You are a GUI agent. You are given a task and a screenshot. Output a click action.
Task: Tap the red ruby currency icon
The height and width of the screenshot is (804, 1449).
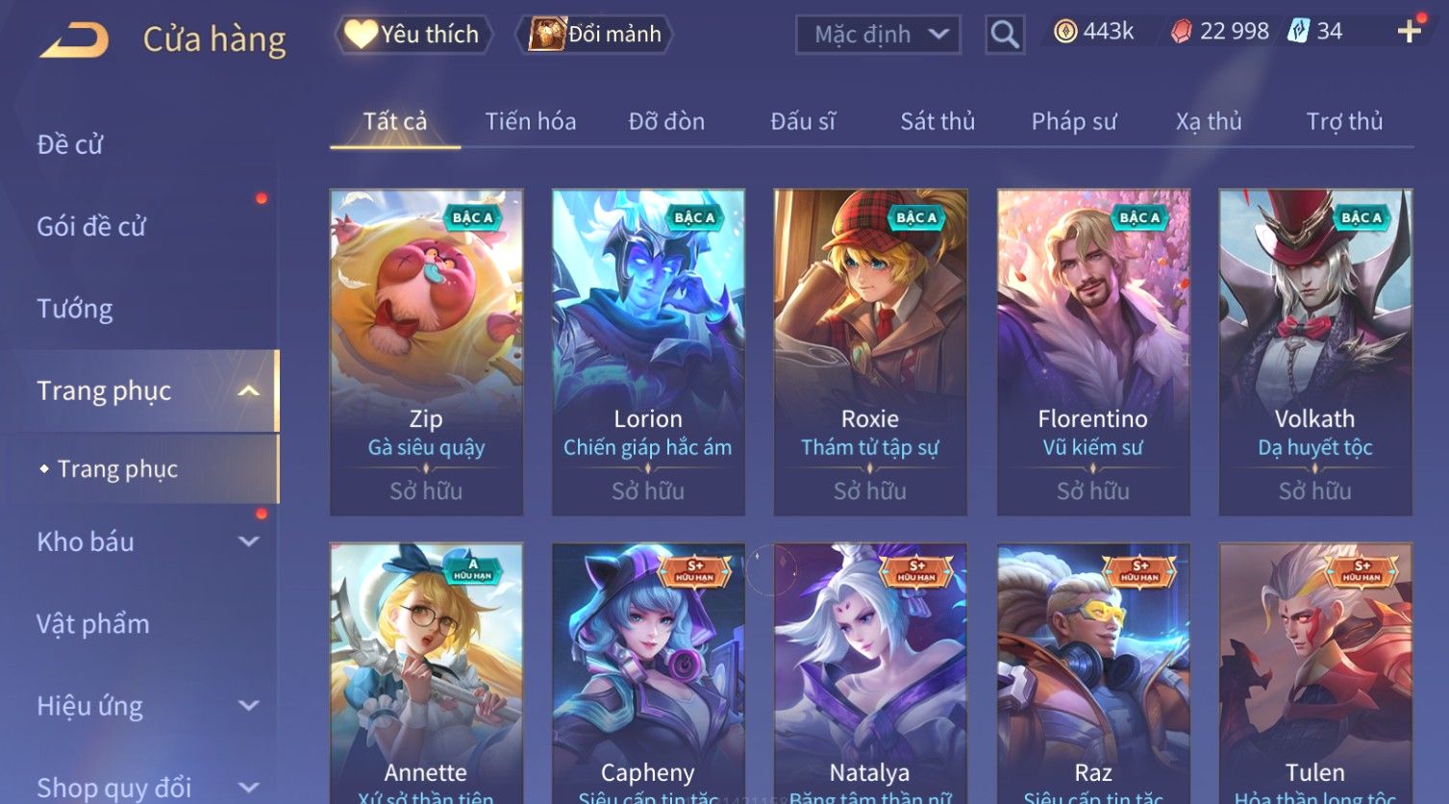click(1182, 32)
